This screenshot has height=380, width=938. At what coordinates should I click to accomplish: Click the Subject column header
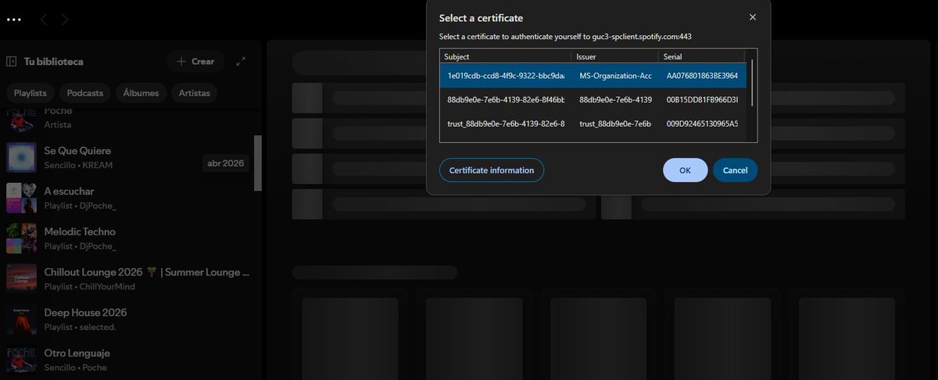pyautogui.click(x=506, y=56)
